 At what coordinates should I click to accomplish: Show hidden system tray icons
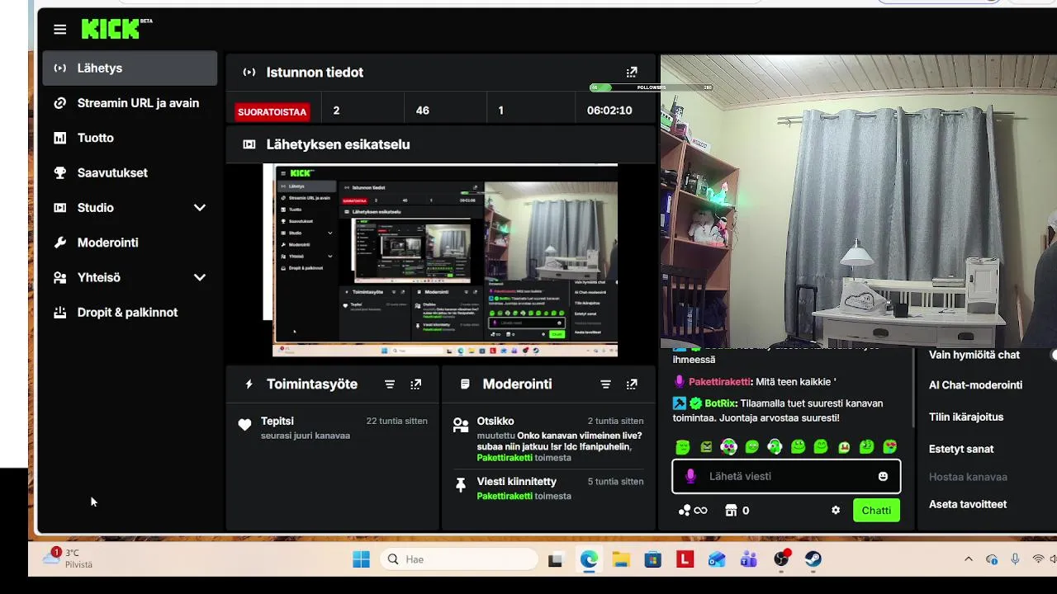969,559
